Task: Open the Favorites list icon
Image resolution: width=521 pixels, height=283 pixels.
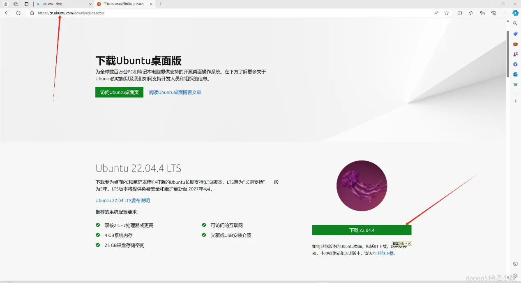Action: (471, 13)
